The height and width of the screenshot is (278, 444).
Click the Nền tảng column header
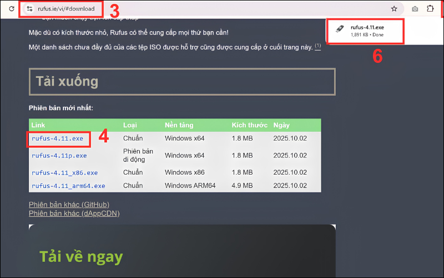pos(179,125)
